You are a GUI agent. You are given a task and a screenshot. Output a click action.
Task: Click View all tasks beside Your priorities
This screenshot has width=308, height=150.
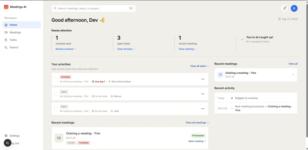coord(199,66)
